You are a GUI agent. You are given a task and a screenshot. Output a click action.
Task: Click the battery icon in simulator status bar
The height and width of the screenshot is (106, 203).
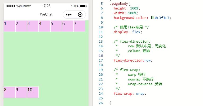click(x=83, y=6)
